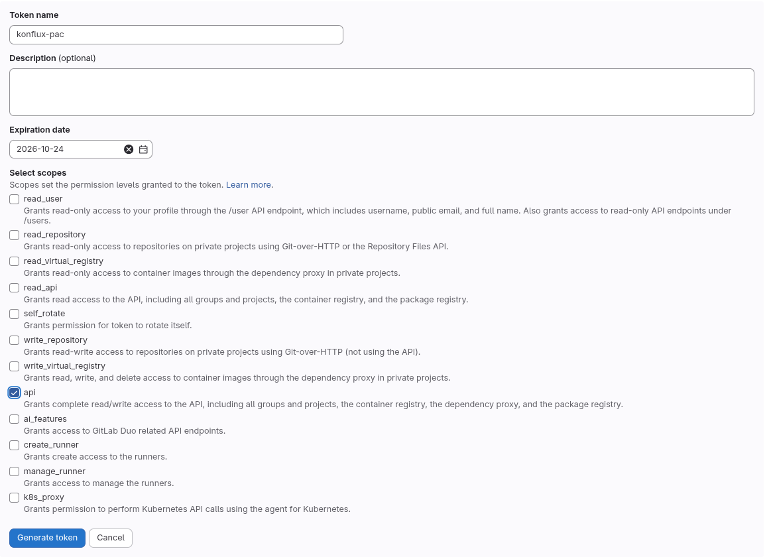
Task: Uncheck the api scope checkbox
Action: [x=14, y=393]
